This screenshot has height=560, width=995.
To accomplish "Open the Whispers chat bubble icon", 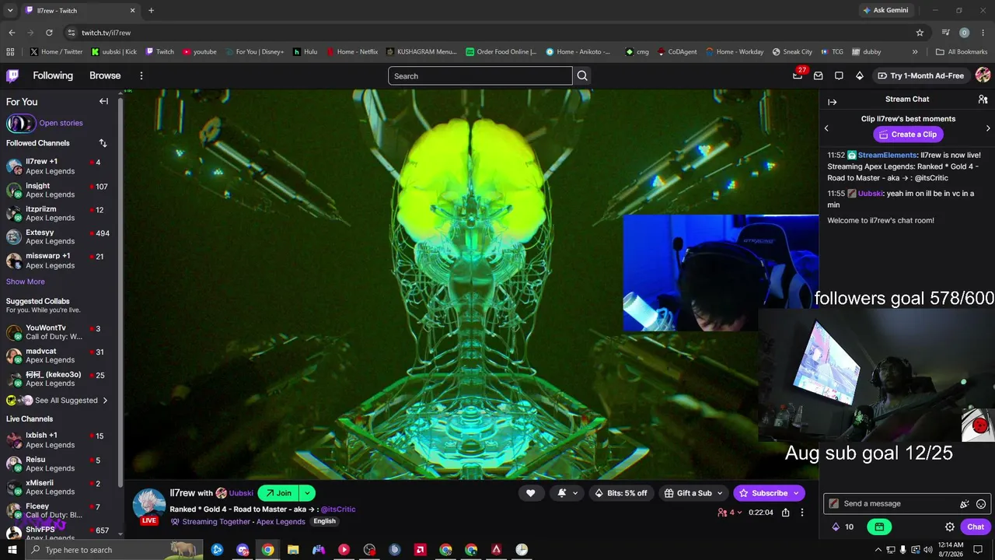I will point(839,75).
